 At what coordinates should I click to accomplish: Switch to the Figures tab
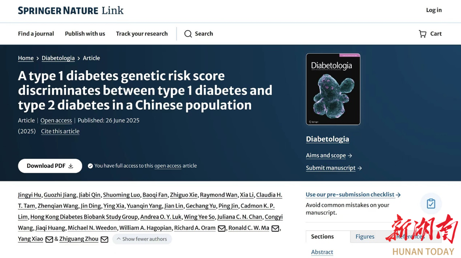click(365, 237)
